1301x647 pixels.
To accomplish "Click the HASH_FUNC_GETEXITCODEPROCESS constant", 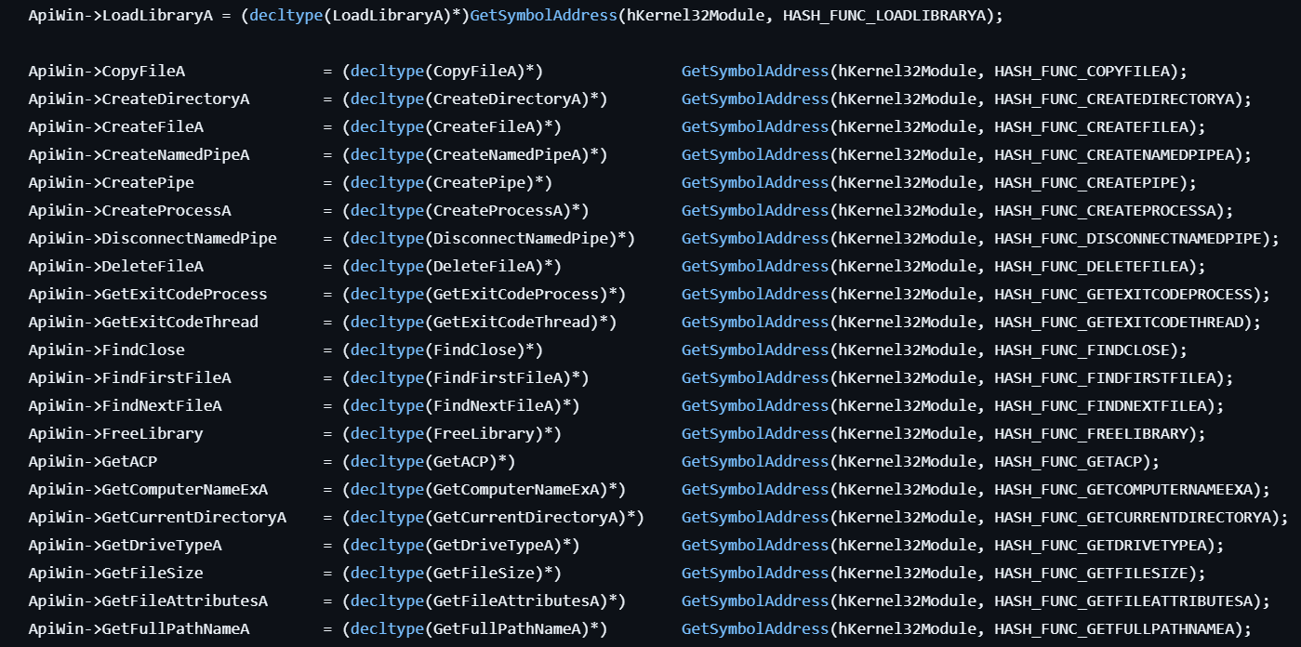I will 1127,295.
